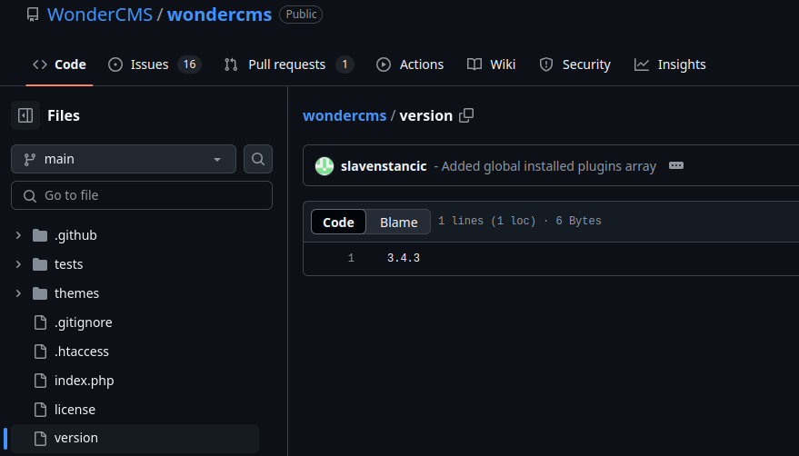Screen dimensions: 799x456
Task: Click the git branch icon beside main
Action: click(x=30, y=160)
